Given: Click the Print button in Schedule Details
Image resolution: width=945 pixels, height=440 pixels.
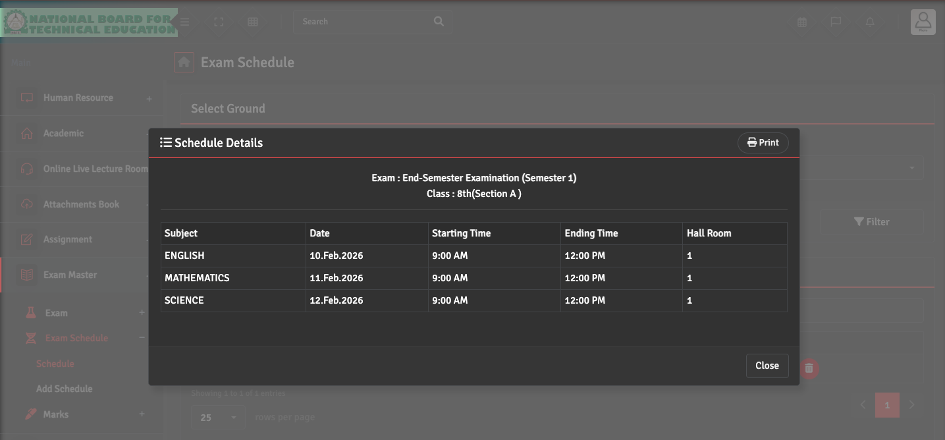Looking at the screenshot, I should [763, 143].
